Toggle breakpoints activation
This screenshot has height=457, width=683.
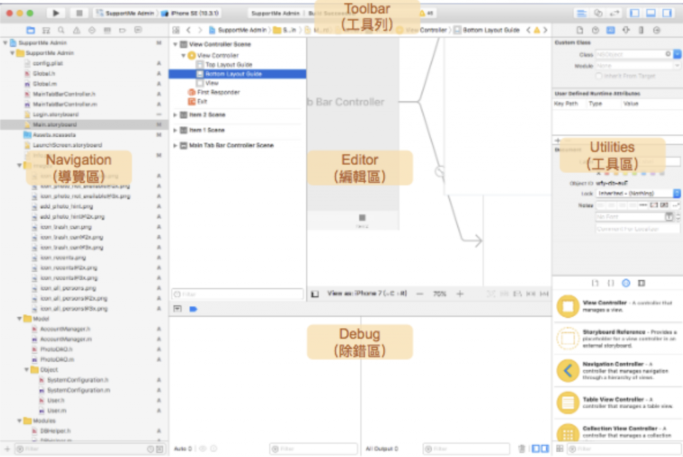click(x=193, y=309)
